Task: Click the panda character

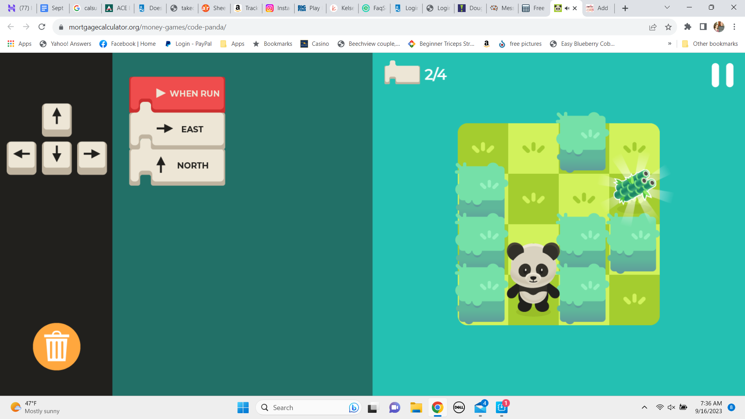Action: coord(533,276)
